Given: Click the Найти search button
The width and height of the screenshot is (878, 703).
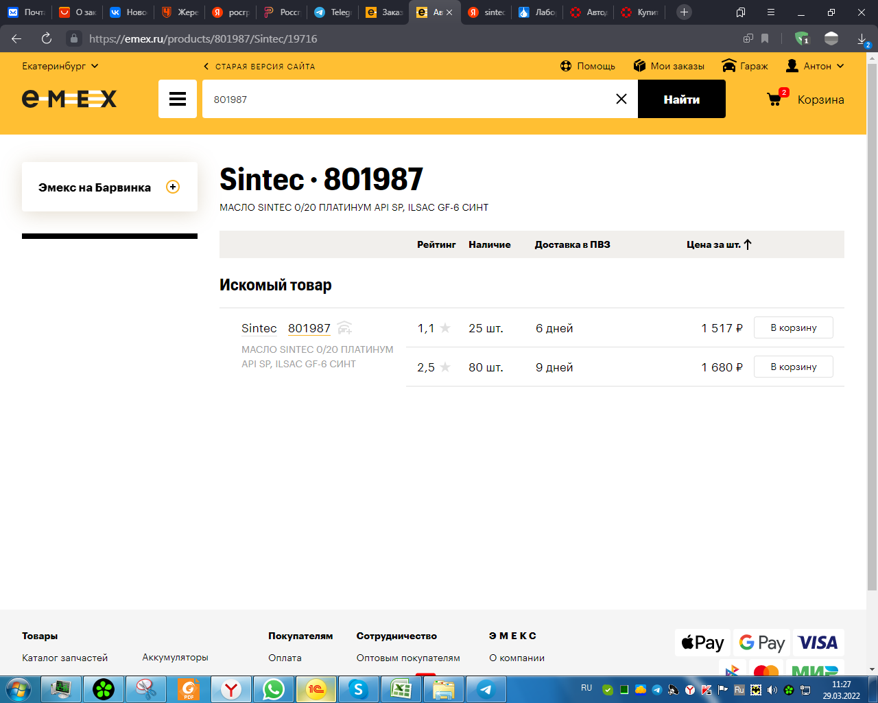Looking at the screenshot, I should click(x=682, y=99).
